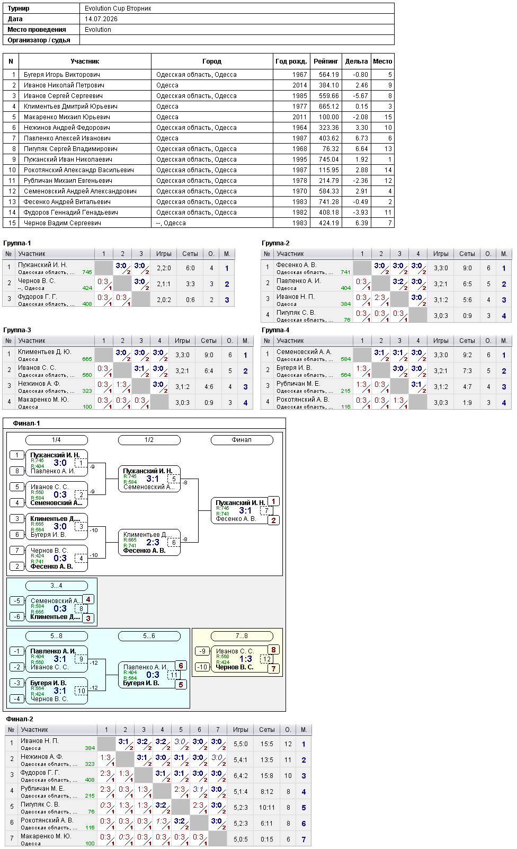Click 0:3 score in Семеновский–Климентьев 3...4 match
Image resolution: width=517 pixels, height=849 pixels.
click(x=60, y=609)
